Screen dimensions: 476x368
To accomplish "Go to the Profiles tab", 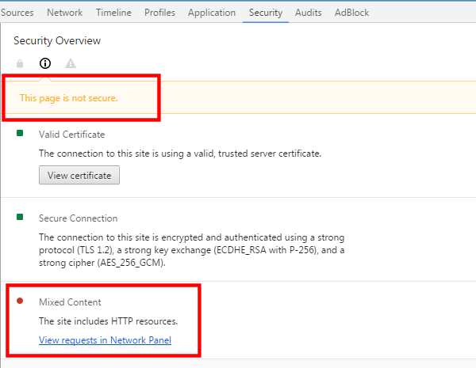I will (x=159, y=13).
